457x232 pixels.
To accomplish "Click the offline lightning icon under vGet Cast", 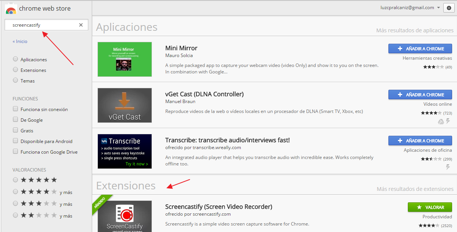I will click(448, 121).
